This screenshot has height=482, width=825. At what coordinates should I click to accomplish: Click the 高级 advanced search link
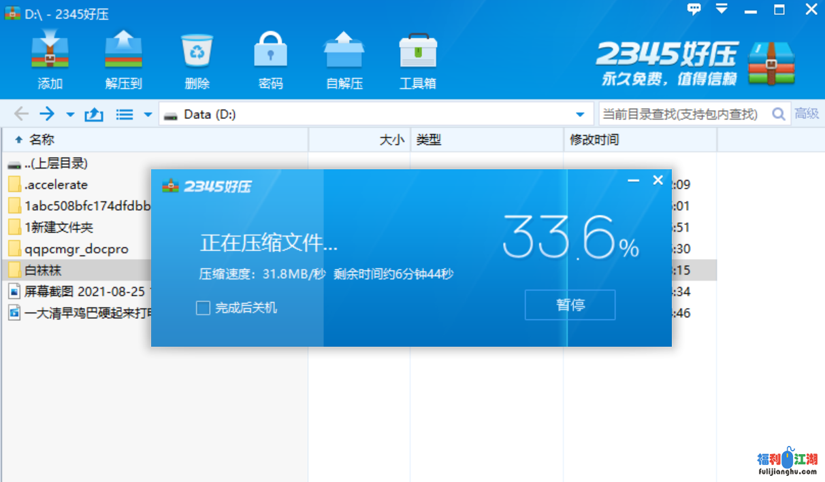807,114
